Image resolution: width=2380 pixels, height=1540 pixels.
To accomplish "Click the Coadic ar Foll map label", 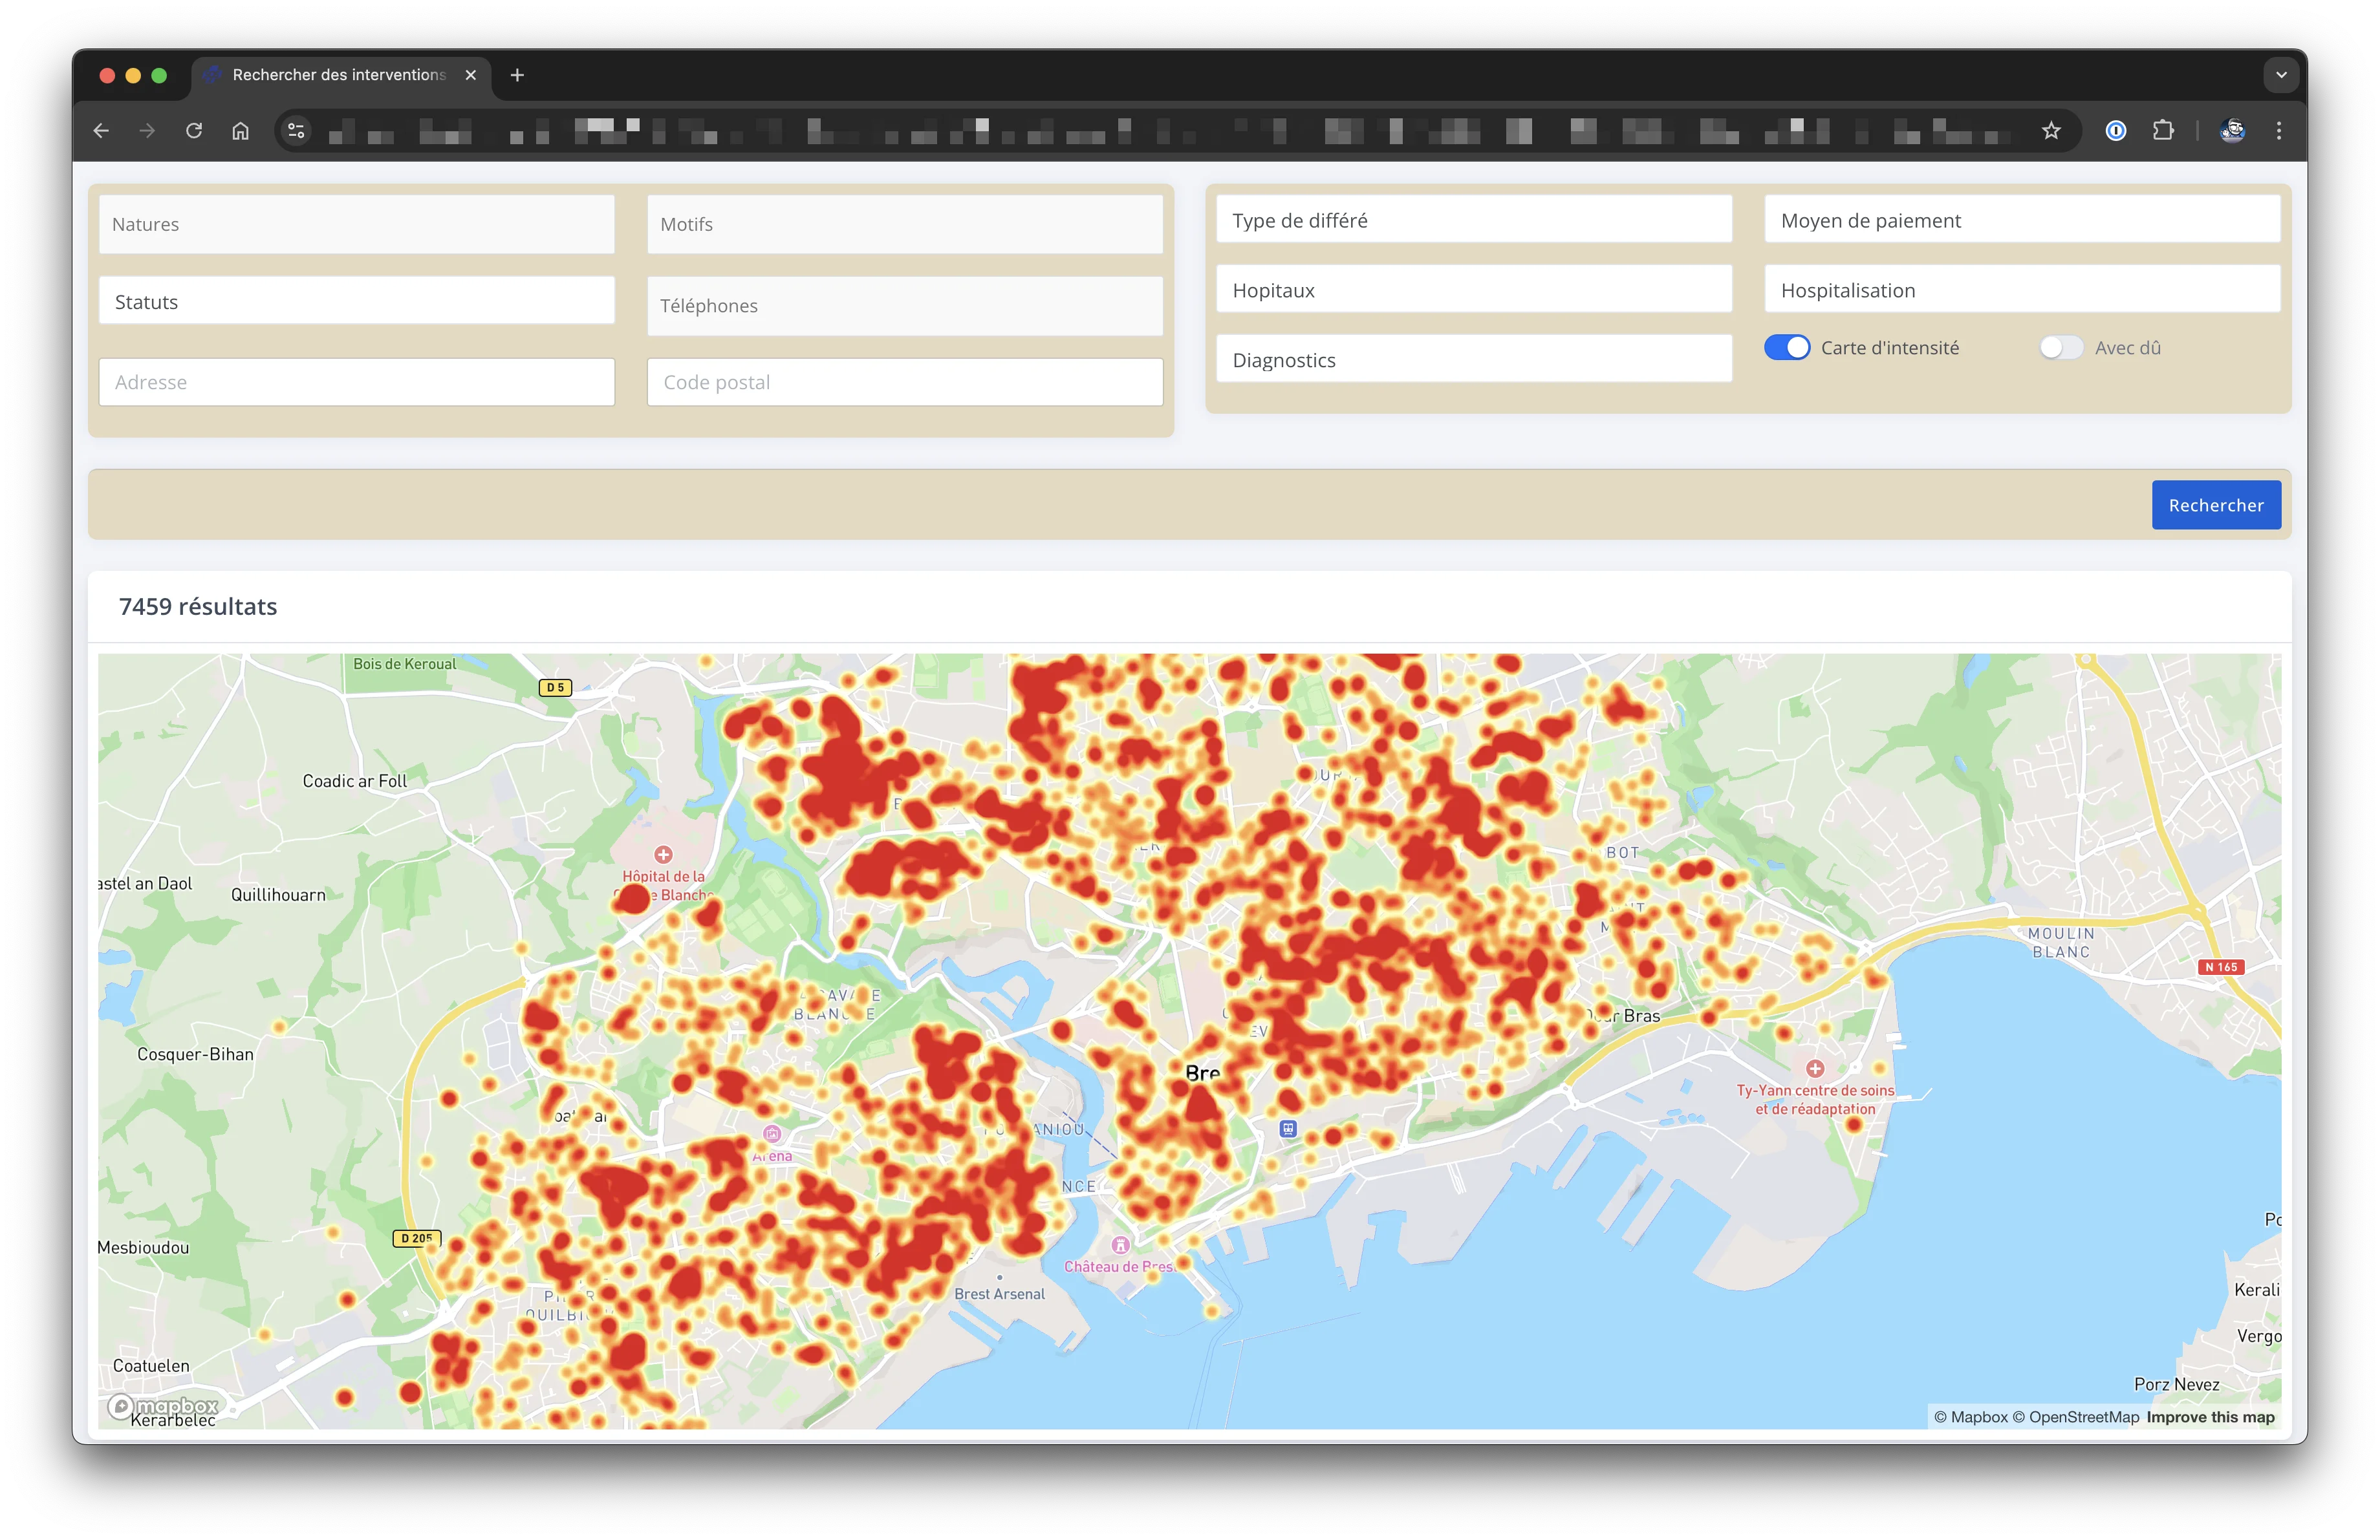I will pos(355,782).
